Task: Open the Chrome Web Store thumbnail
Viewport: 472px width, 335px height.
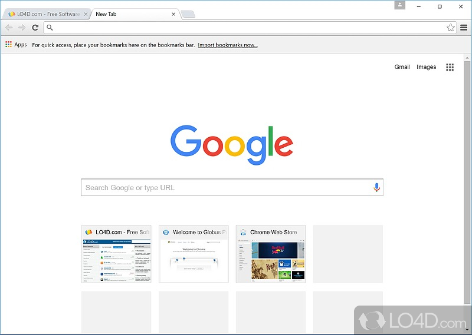Action: coord(271,254)
